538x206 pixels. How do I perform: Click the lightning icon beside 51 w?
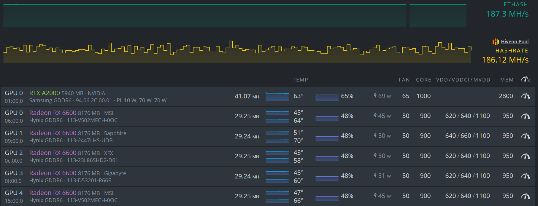click(375, 176)
